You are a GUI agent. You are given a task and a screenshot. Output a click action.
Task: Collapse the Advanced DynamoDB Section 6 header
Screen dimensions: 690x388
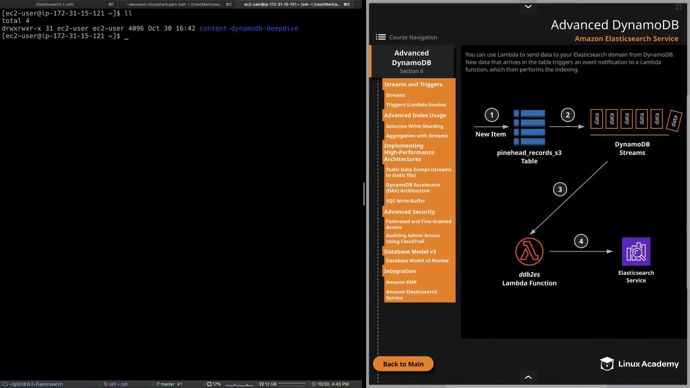click(x=411, y=61)
